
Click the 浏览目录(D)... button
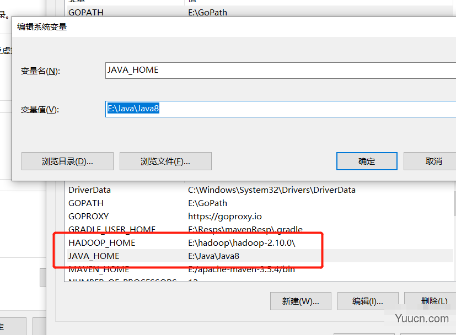pos(67,161)
